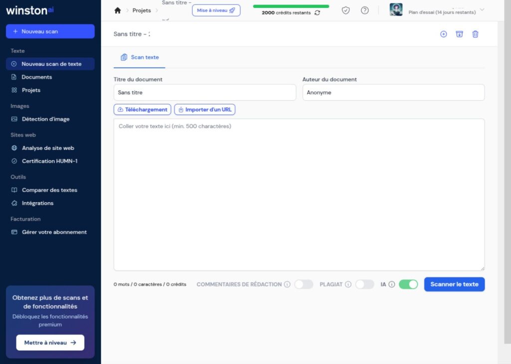Image resolution: width=511 pixels, height=364 pixels.
Task: Open the help question mark icon
Action: click(x=365, y=10)
